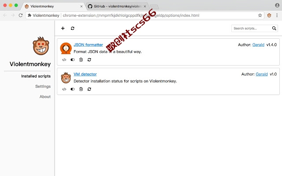Click the address bar URL

coord(131,15)
